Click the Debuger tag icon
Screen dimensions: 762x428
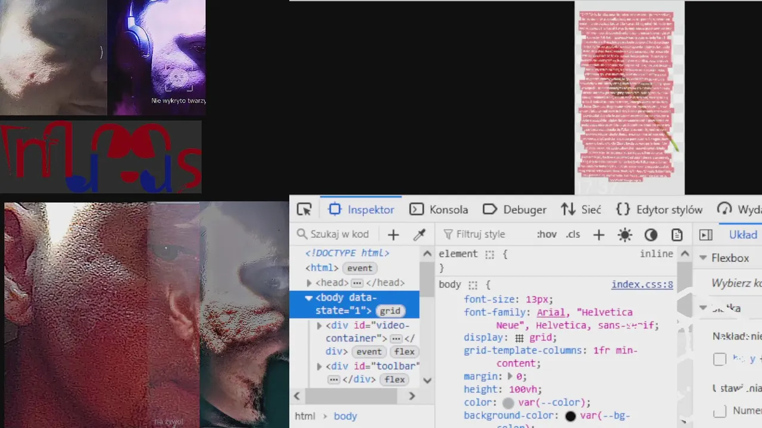pyautogui.click(x=490, y=209)
